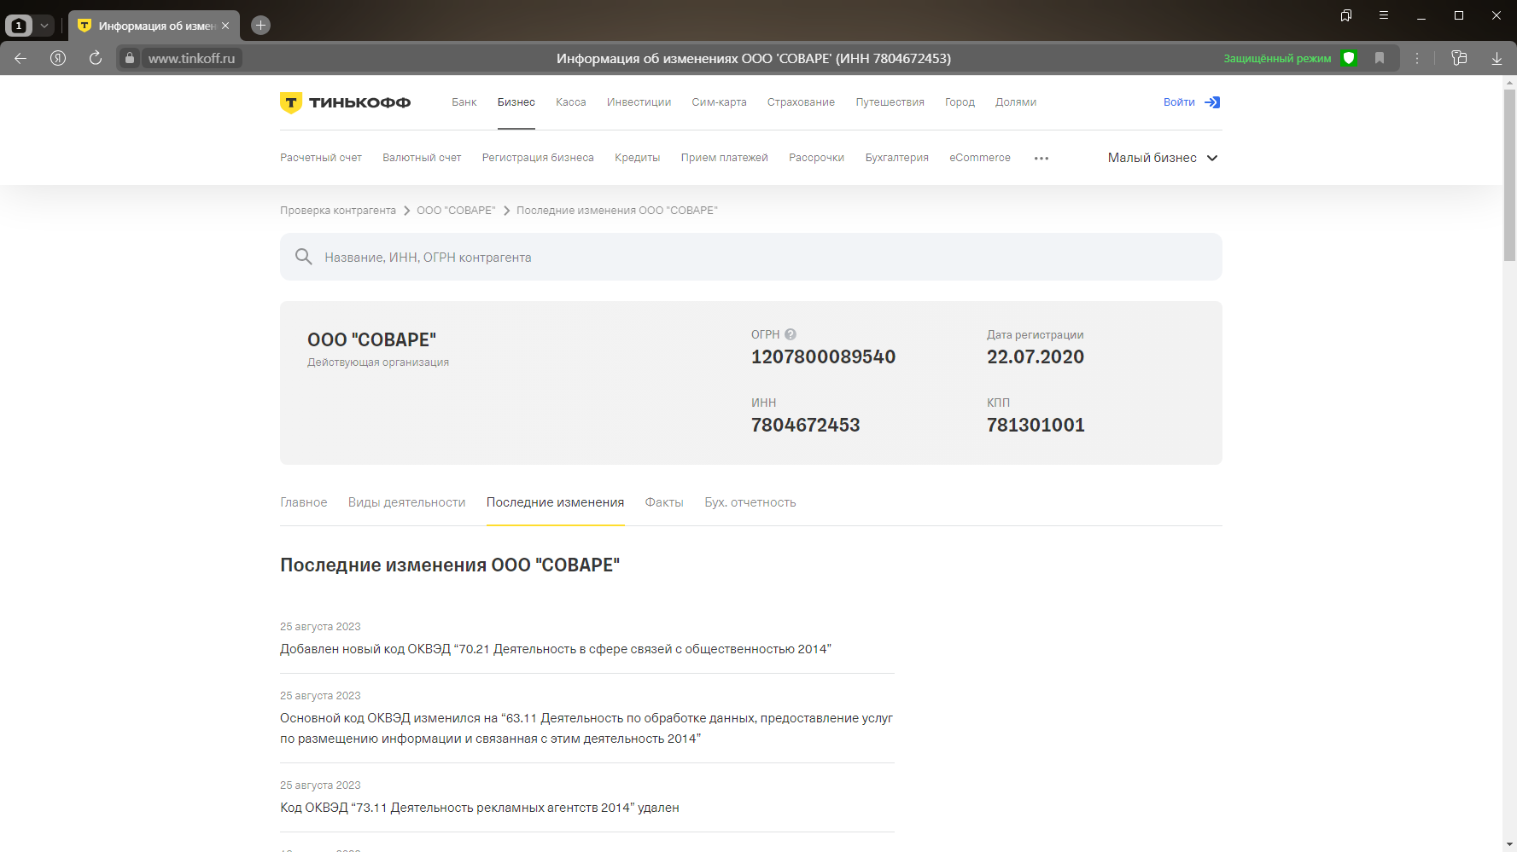Click the entry about ОКВЭД 73.11 removed

(x=480, y=808)
